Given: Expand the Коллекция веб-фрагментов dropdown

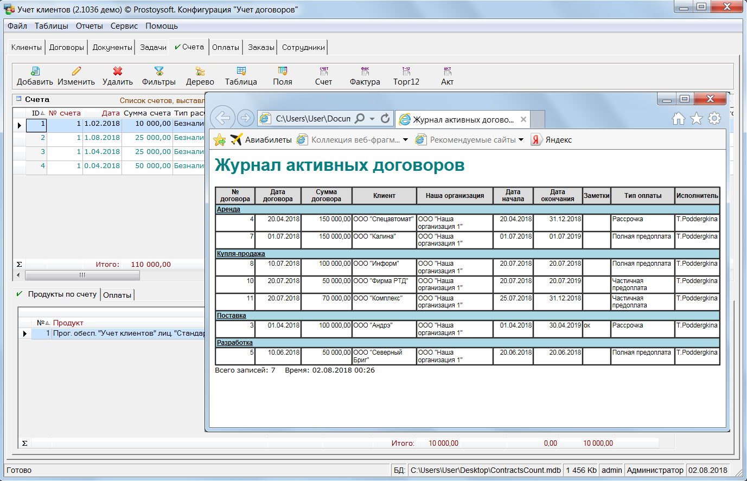Looking at the screenshot, I should (405, 140).
